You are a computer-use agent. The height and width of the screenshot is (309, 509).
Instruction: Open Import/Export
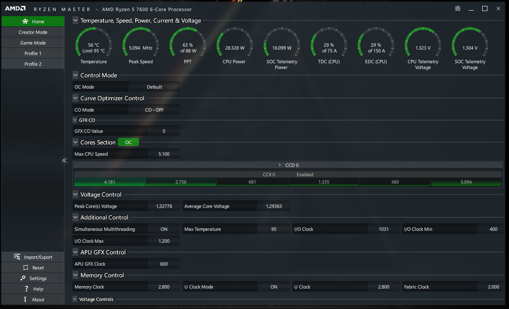[x=33, y=257]
